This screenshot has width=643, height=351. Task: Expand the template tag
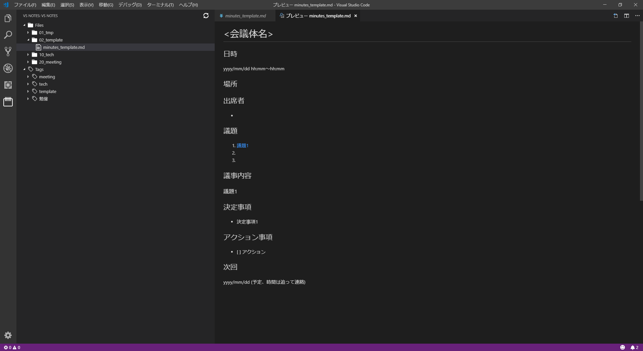[x=28, y=91]
